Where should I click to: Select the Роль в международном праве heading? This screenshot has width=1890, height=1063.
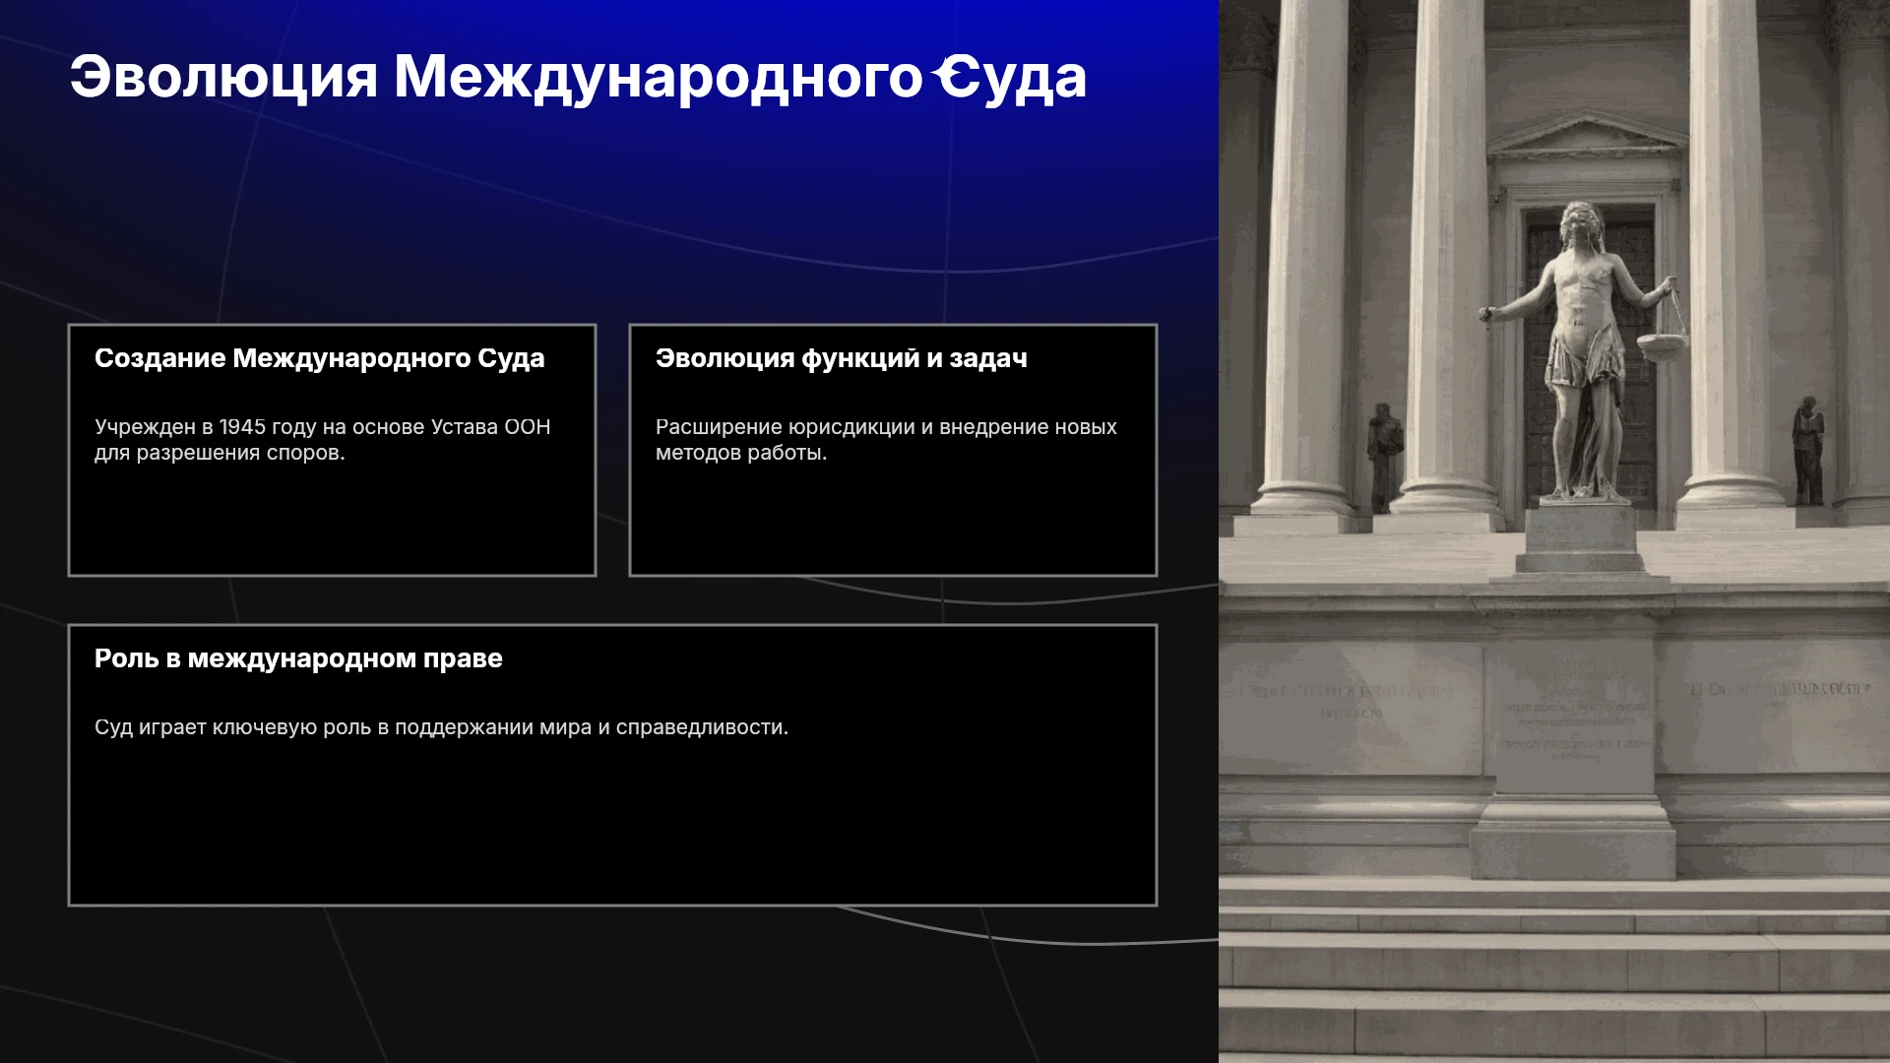coord(298,658)
